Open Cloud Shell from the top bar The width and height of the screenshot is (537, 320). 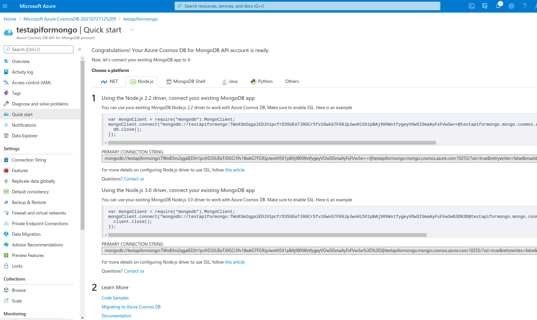[x=471, y=6]
